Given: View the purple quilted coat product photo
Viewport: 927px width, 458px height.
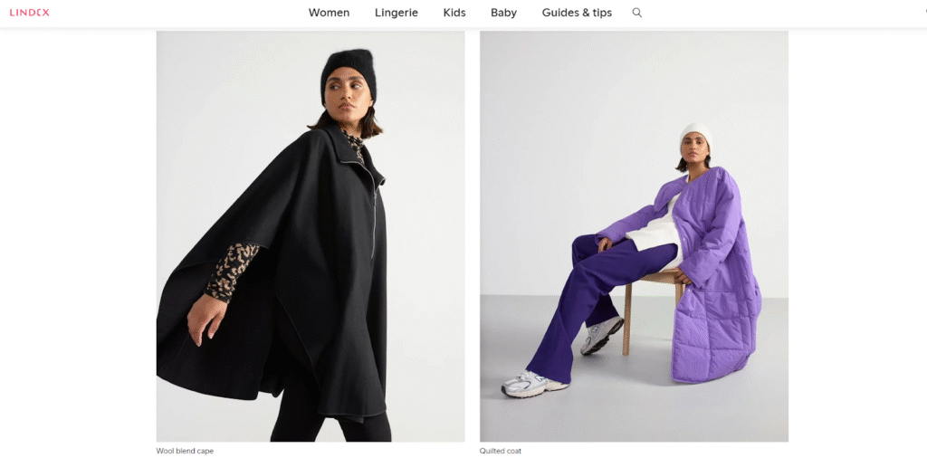Looking at the screenshot, I should pos(634,236).
